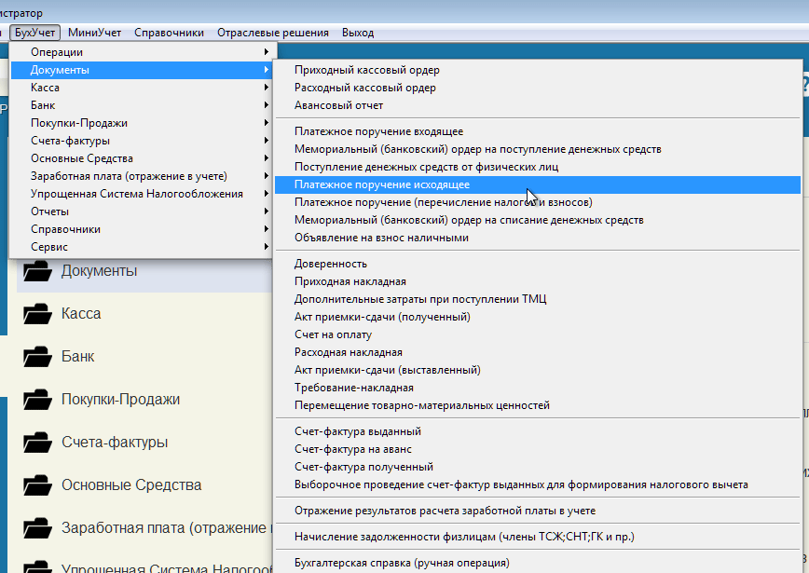Select Выборочное проведение счет-фактур выданных
The image size is (809, 573).
[x=538, y=484]
